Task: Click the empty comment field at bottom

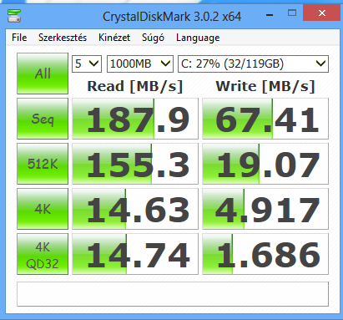Action: 173,294
